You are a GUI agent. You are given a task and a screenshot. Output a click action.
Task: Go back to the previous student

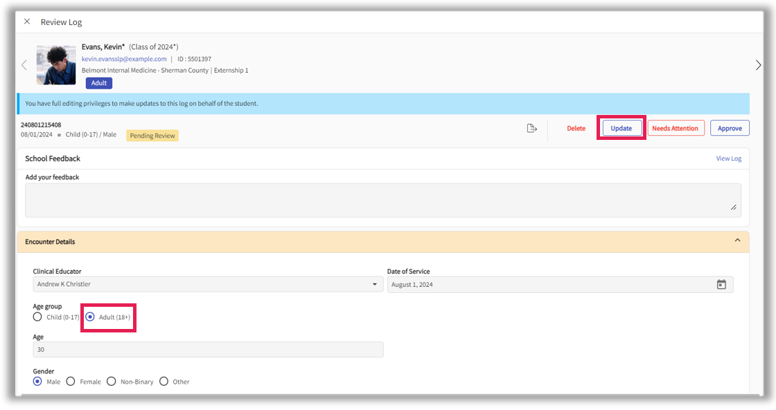pyautogui.click(x=24, y=64)
